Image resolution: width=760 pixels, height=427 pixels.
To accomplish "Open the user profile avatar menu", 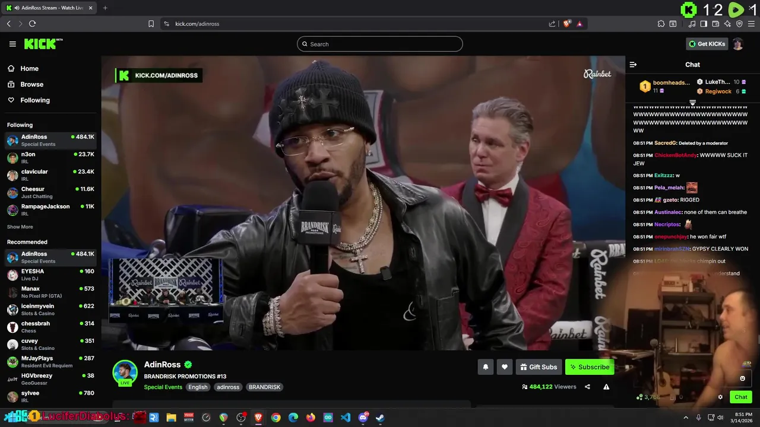I will click(737, 44).
